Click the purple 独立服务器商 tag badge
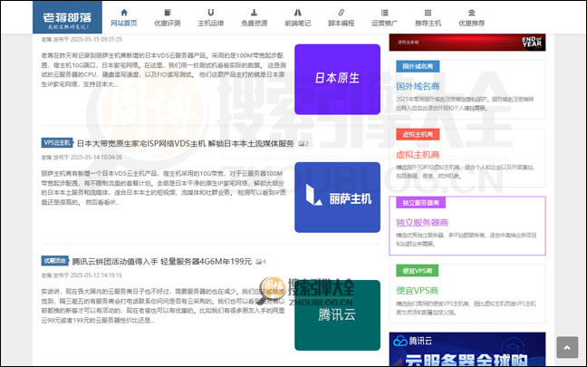This screenshot has height=367, width=587. click(421, 203)
